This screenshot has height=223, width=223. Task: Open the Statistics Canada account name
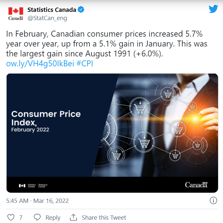tap(52, 10)
